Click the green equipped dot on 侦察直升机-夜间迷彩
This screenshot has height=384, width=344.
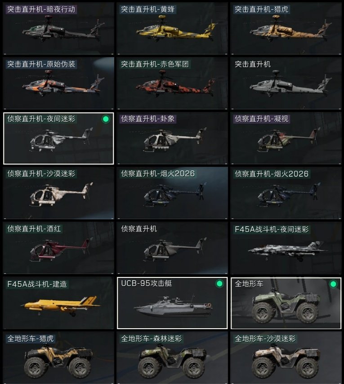(x=106, y=119)
